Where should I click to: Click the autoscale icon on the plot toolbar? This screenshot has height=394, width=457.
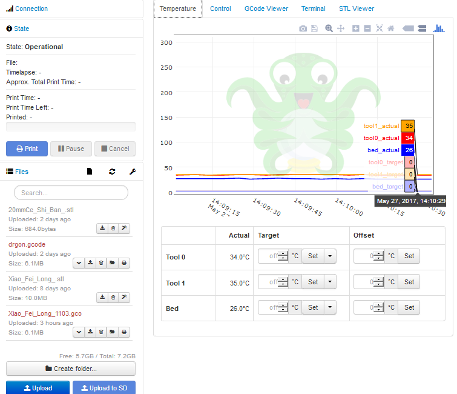pos(379,28)
